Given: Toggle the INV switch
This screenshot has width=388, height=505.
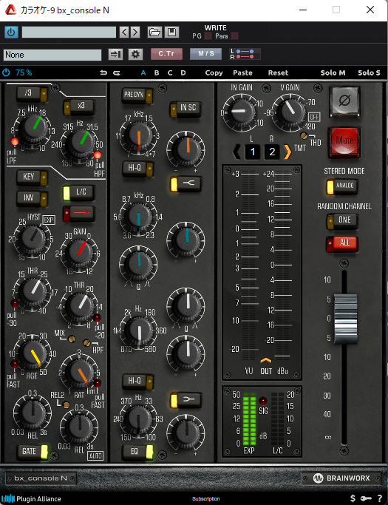Looking at the screenshot, I should (32, 197).
